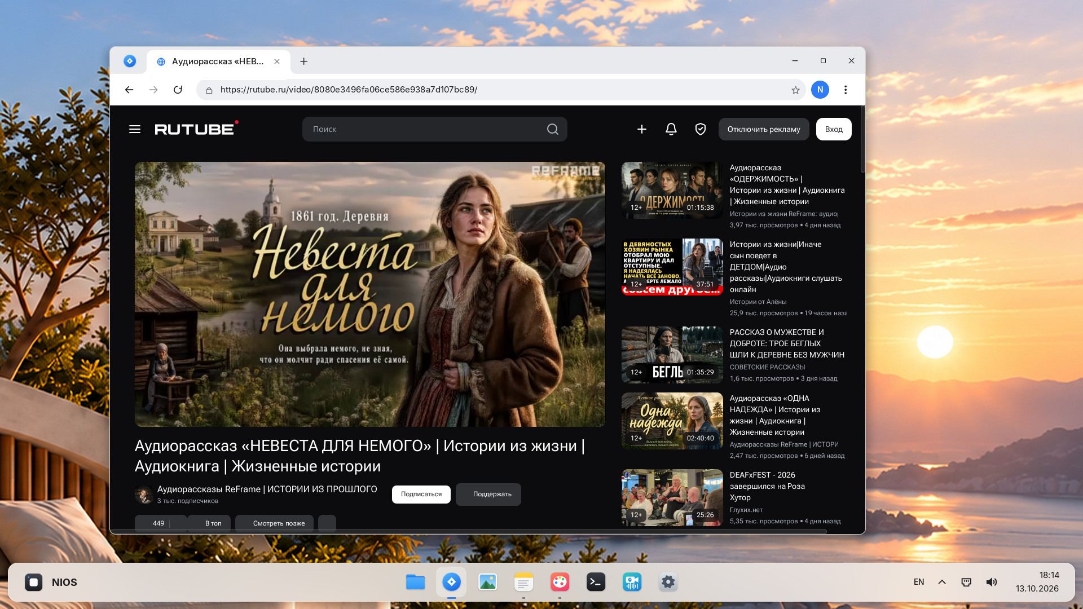Add the video via Смотреть позже

coord(275,523)
